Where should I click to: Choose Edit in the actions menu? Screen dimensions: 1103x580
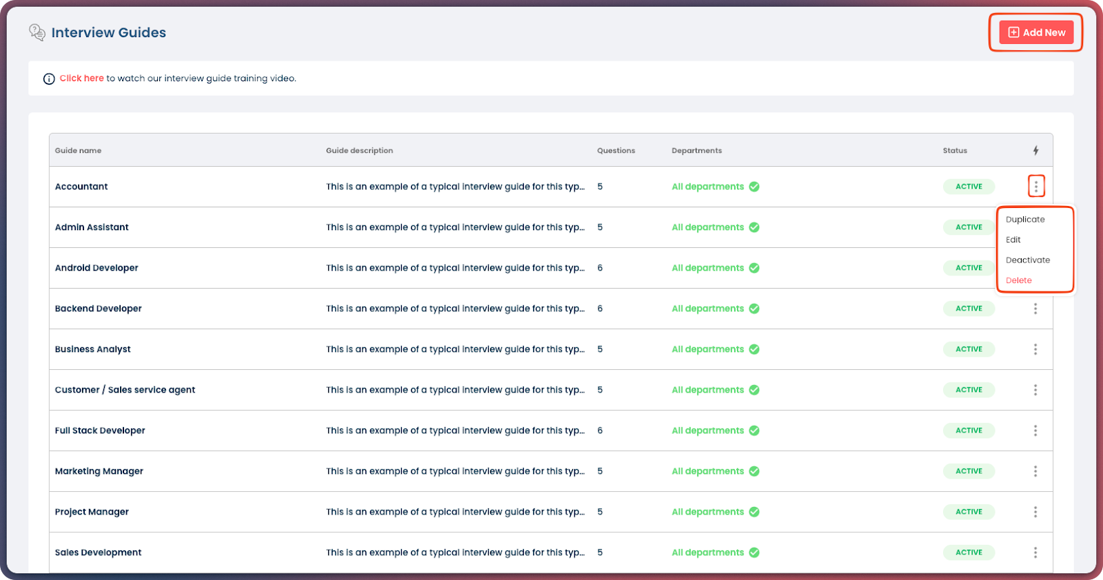pyautogui.click(x=1013, y=240)
